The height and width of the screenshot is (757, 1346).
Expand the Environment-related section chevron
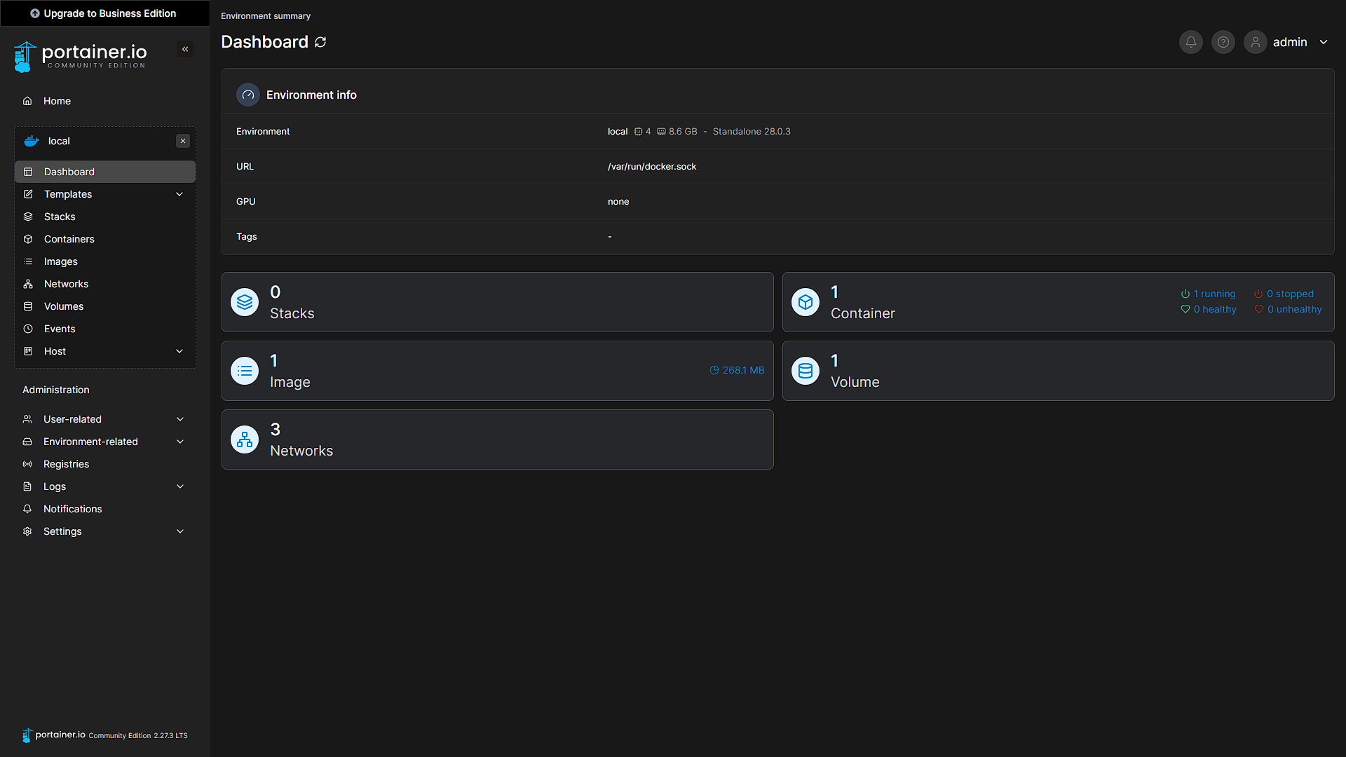click(x=180, y=442)
